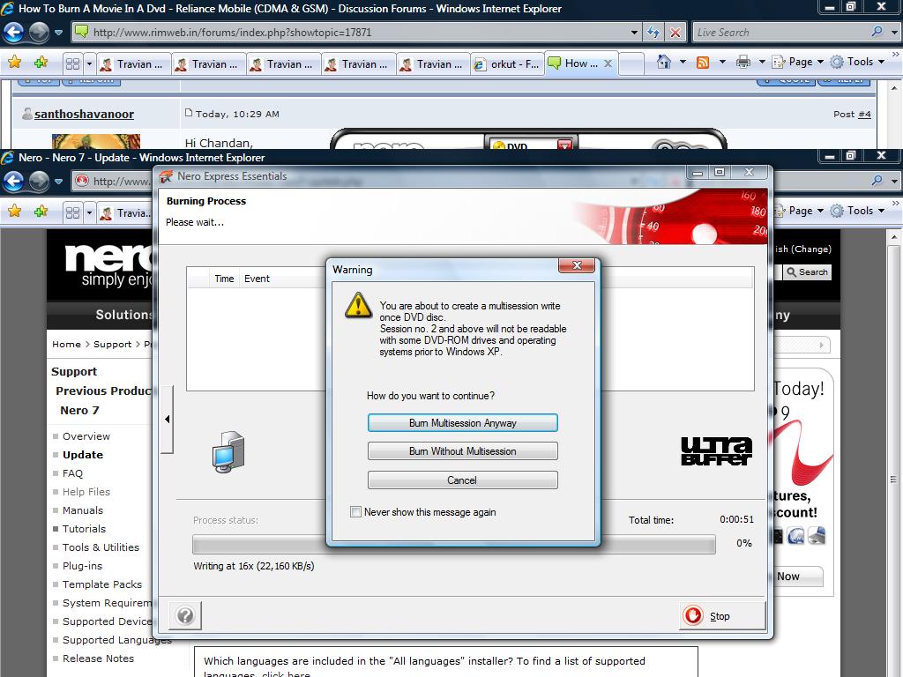Open feeds dropdown arrow in top IE toolbar

[722, 62]
